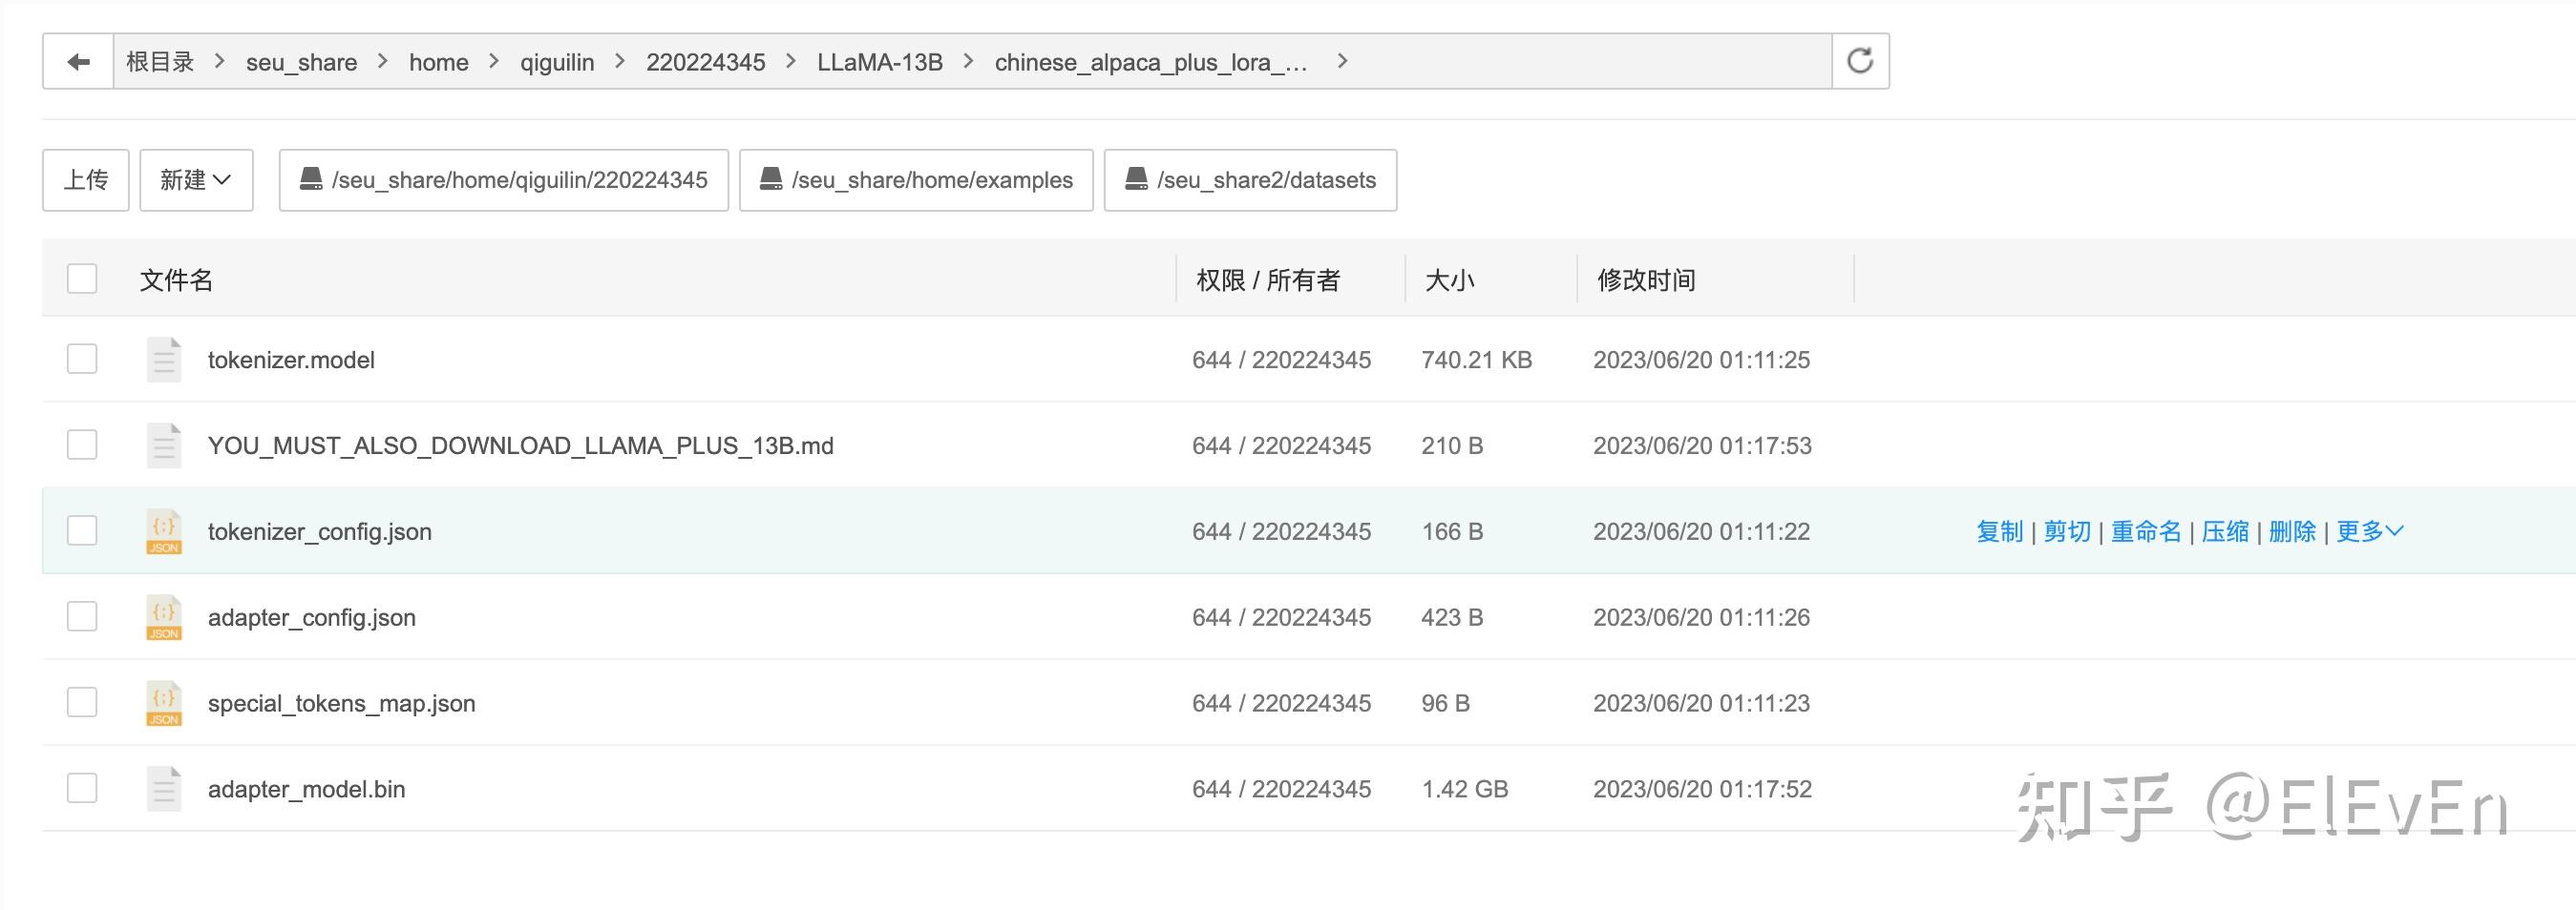Viewport: 2576px width, 910px height.
Task: Check the checkbox for tokenizer.model
Action: tap(82, 359)
